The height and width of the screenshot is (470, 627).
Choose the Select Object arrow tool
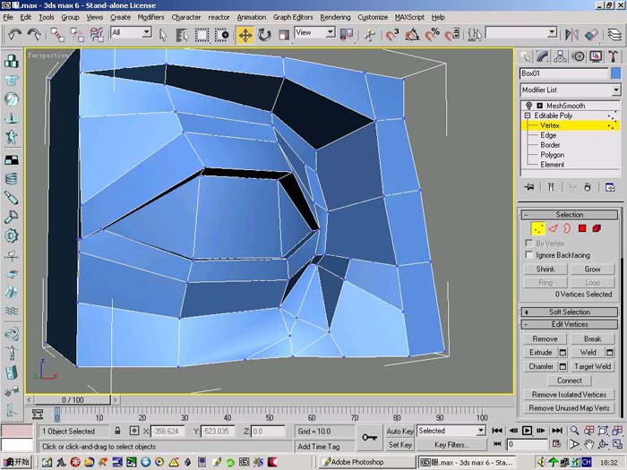(x=162, y=35)
